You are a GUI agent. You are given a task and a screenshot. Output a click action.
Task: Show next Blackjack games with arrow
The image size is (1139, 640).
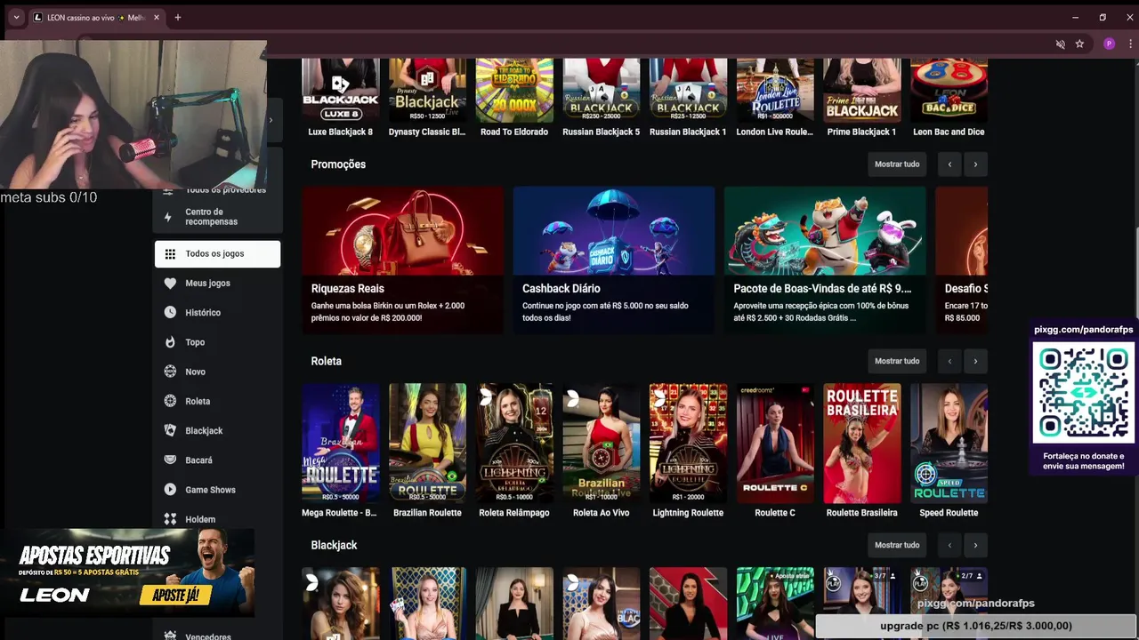tap(975, 545)
